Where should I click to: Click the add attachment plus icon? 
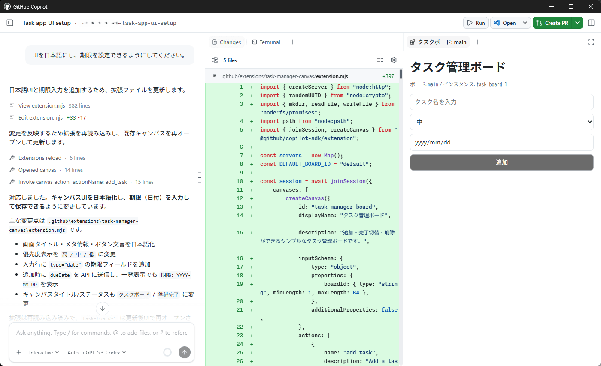(x=19, y=352)
